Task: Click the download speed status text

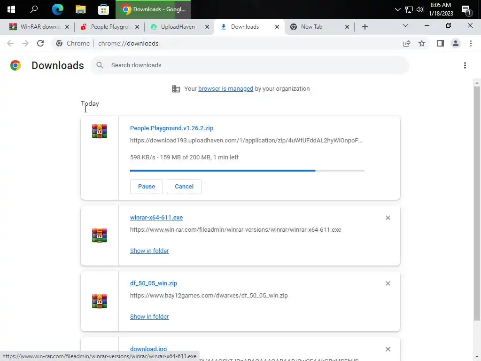Action: pos(184,157)
